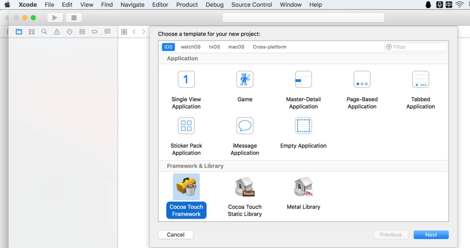Click the Previous button
This screenshot has height=248, width=470.
pyautogui.click(x=391, y=235)
